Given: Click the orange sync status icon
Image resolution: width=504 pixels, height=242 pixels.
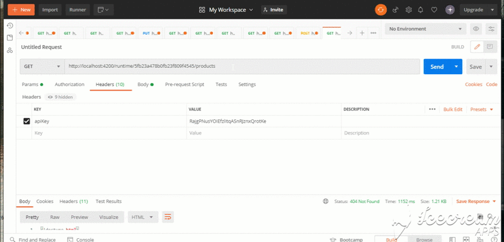Looking at the screenshot, I should tap(381, 10).
